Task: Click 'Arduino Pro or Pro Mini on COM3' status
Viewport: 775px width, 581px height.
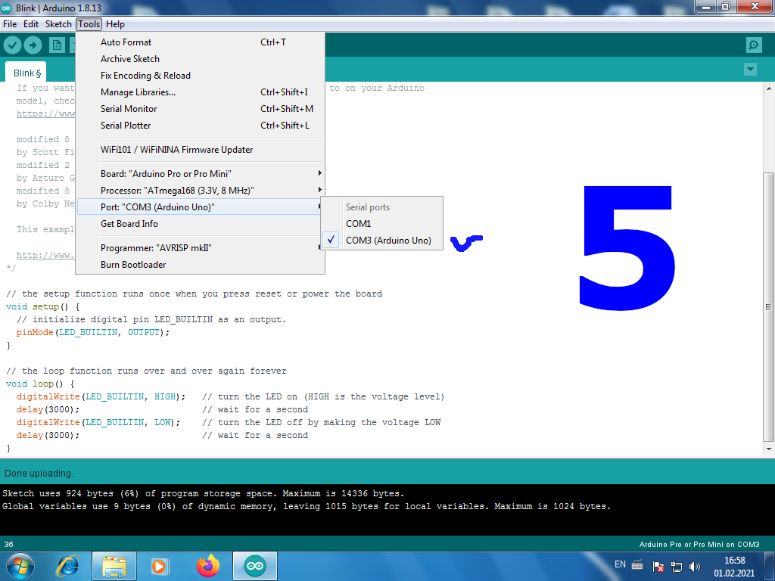Action: [699, 545]
